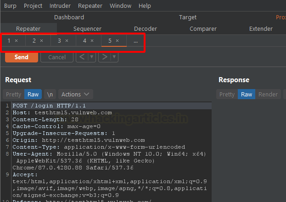Switch Request view to Pretty
Viewport: 286px width, 202px height.
point(13,94)
